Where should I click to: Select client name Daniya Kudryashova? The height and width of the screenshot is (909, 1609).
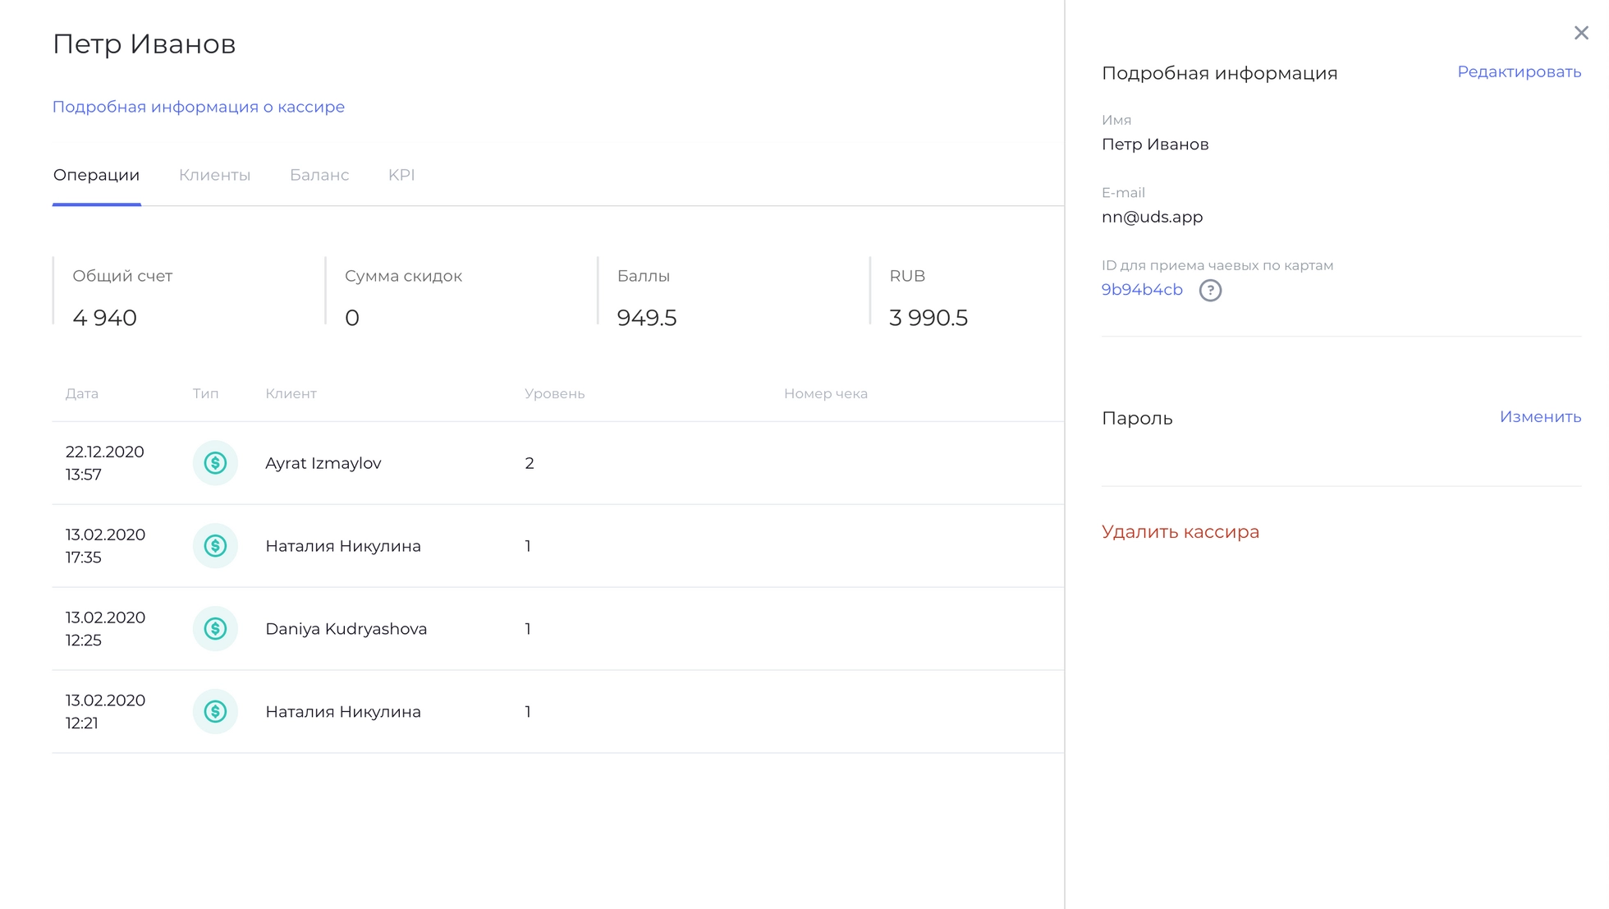[x=346, y=629]
